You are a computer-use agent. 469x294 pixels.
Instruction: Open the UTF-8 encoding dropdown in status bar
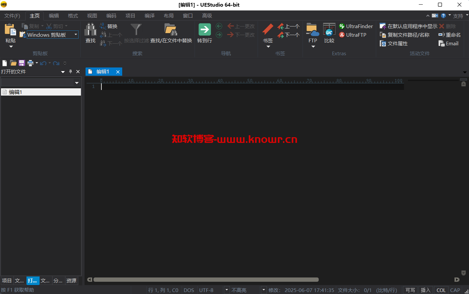[x=227, y=290]
